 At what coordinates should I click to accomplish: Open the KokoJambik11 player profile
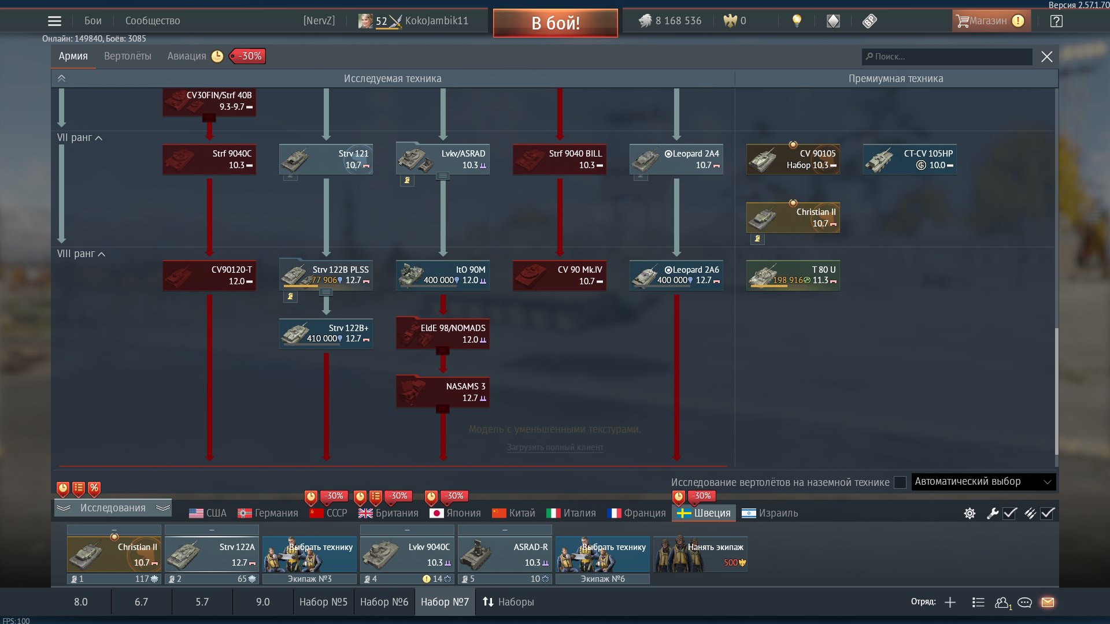pos(436,21)
